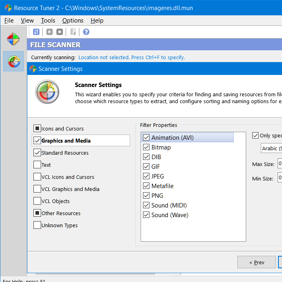282x282 pixels.
Task: Enable Unknown Types checkbox
Action: pos(37,225)
